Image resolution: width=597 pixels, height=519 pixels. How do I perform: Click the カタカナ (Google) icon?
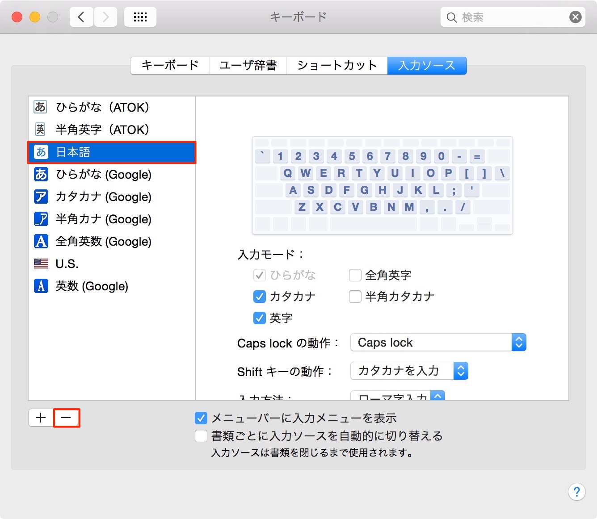(41, 197)
